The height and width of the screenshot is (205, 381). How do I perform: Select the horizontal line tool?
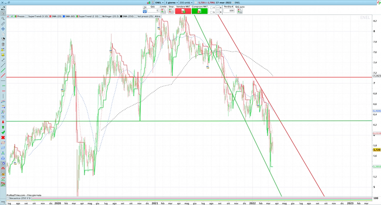3,81
